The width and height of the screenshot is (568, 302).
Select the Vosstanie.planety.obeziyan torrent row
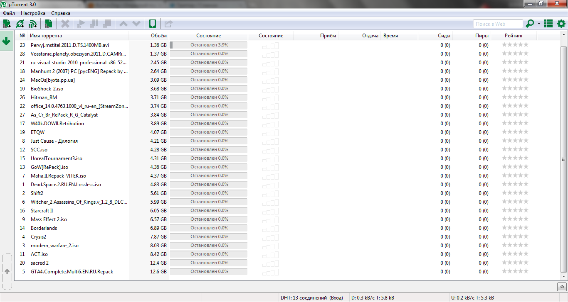[x=78, y=54]
